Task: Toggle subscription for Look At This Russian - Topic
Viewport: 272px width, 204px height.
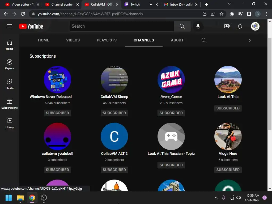Action: (x=171, y=165)
